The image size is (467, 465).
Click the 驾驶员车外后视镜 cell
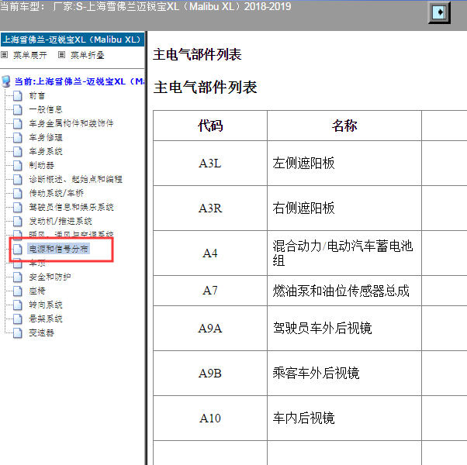pos(344,328)
